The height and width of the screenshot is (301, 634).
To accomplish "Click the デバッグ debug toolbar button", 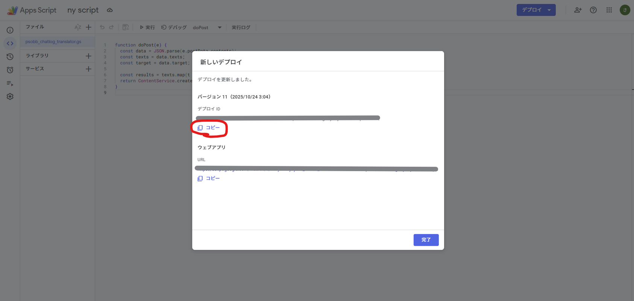I will 174,27.
